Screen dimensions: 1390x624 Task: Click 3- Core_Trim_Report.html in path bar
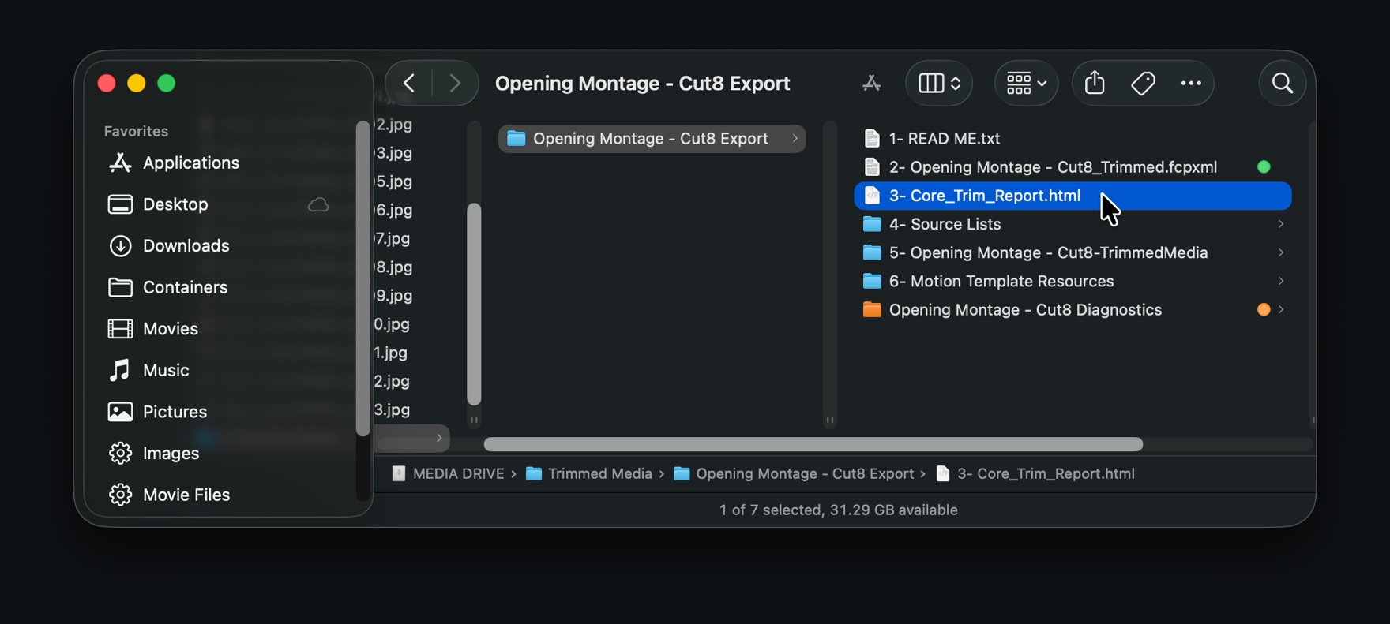[x=1035, y=473]
